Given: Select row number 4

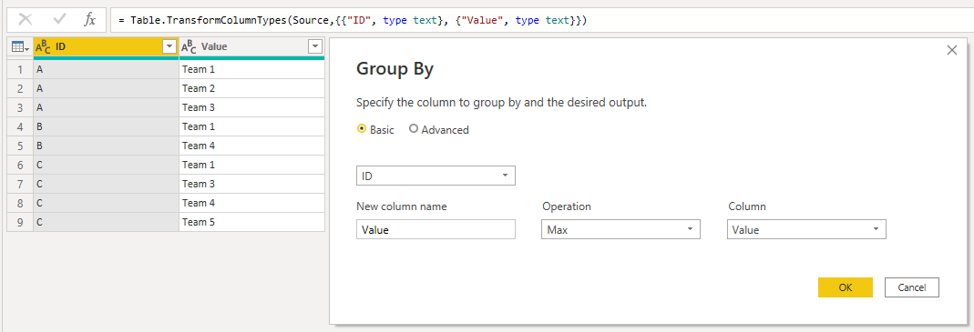Looking at the screenshot, I should pyautogui.click(x=20, y=126).
